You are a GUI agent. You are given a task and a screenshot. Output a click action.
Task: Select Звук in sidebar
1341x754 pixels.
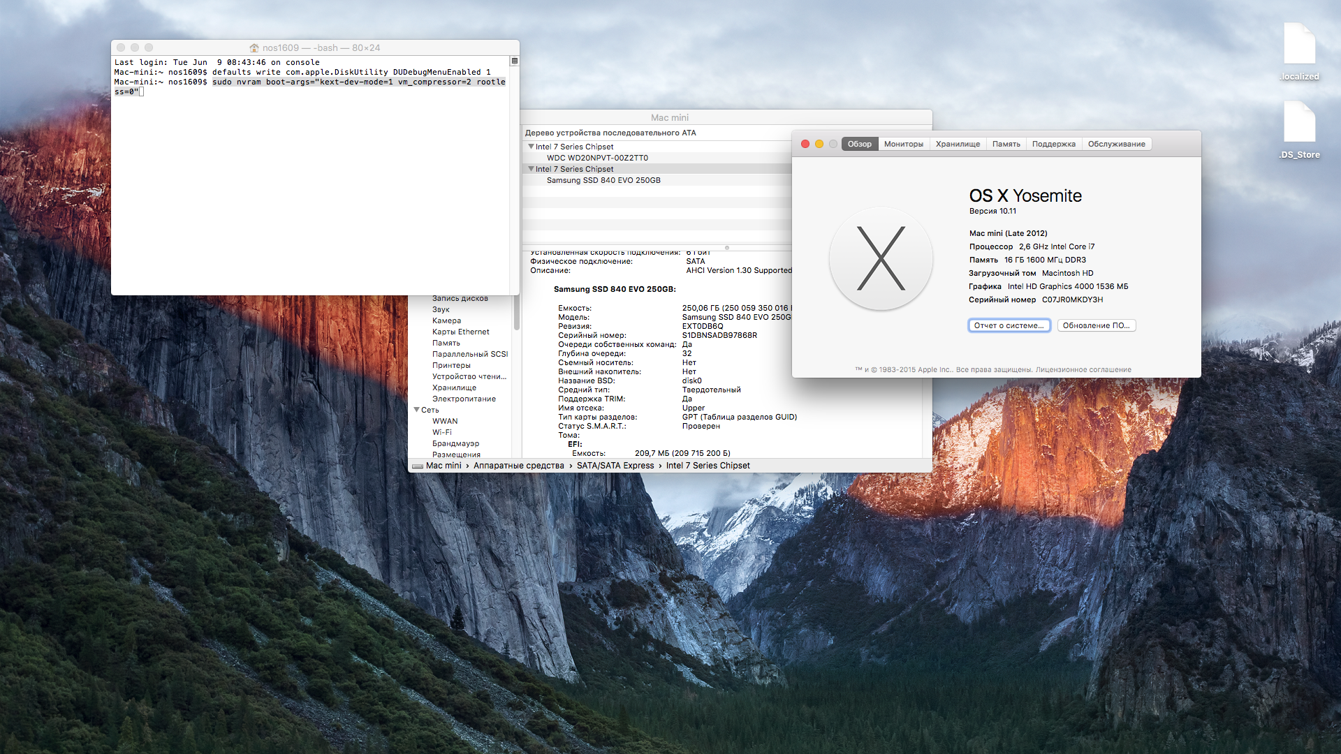pos(441,309)
